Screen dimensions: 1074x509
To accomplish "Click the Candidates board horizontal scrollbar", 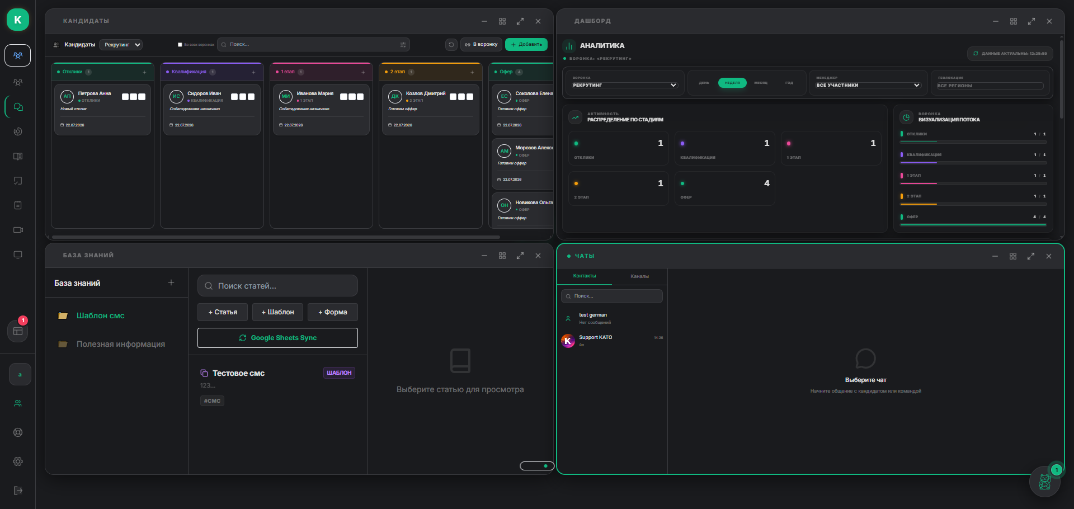I will coord(276,237).
